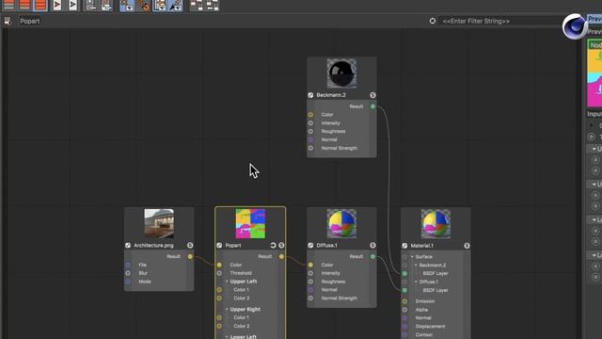Clear the filter string with the X icon
The height and width of the screenshot is (339, 602).
tap(433, 21)
